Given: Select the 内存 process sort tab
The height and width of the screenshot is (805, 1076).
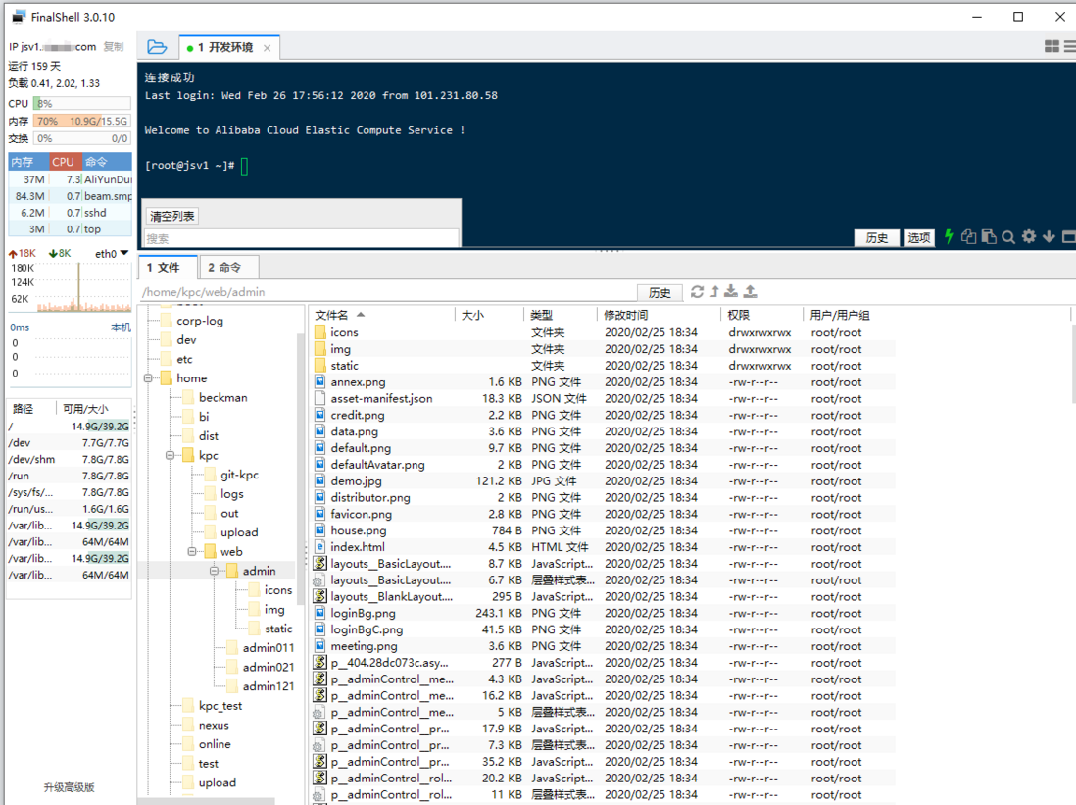Looking at the screenshot, I should [x=27, y=162].
